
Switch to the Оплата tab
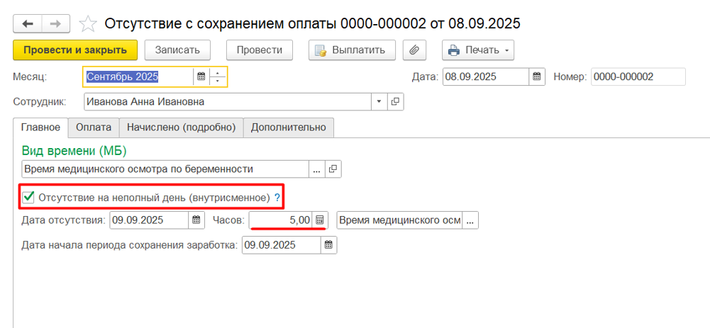pyautogui.click(x=94, y=128)
